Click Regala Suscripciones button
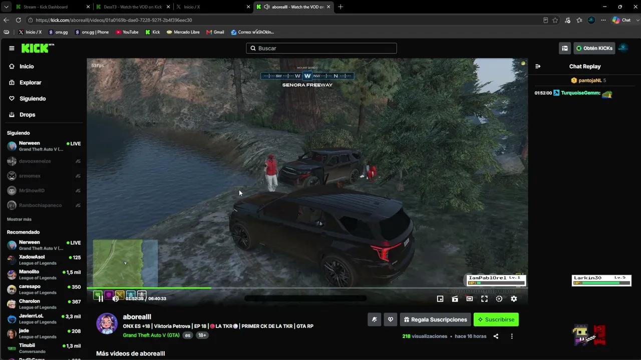The image size is (641, 360). pos(435,319)
